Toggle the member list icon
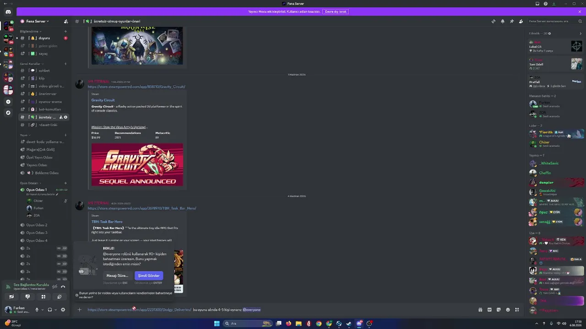The height and width of the screenshot is (329, 586). pos(521,21)
